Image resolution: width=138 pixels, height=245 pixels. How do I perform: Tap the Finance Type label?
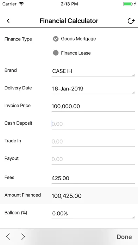click(x=18, y=39)
